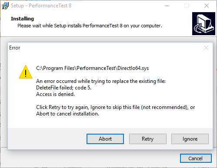This screenshot has width=217, height=168.
Task: Click the Abort button
Action: (105, 139)
